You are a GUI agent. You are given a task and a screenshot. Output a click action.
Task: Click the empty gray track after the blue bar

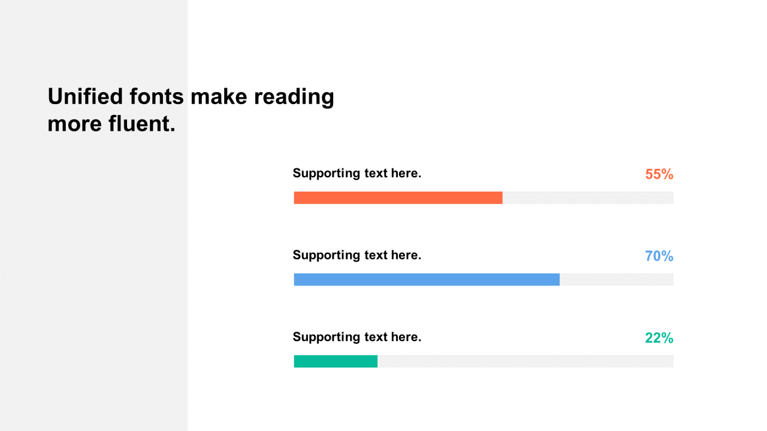click(x=616, y=280)
